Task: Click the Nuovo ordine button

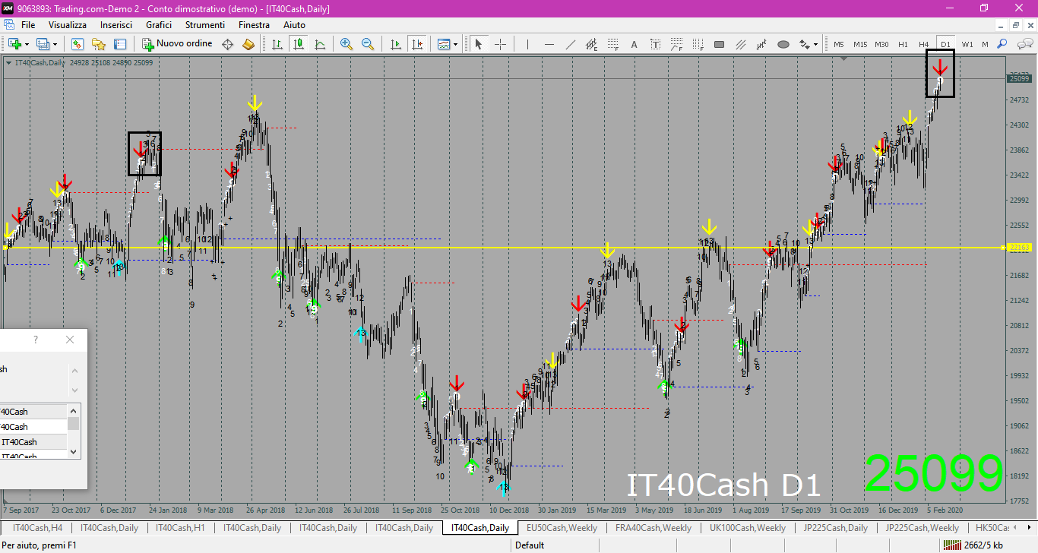Action: (179, 44)
